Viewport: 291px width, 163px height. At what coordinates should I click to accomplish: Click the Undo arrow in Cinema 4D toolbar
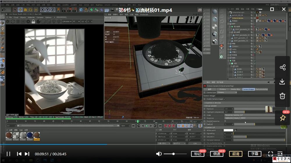tap(3, 10)
